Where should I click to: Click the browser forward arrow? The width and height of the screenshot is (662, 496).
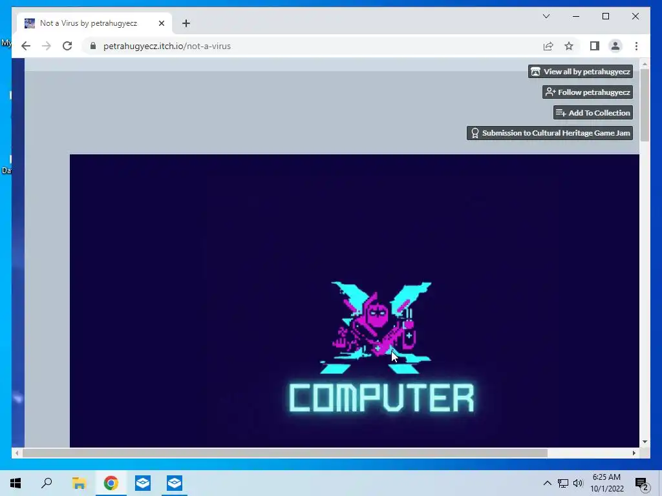pos(47,46)
